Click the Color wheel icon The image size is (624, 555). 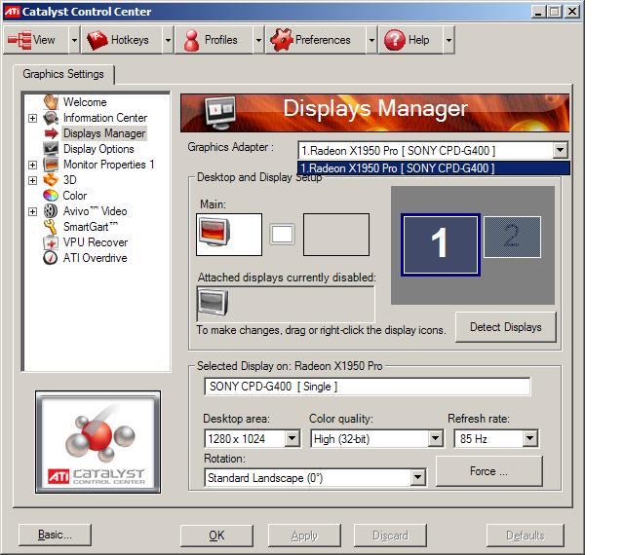coord(51,195)
